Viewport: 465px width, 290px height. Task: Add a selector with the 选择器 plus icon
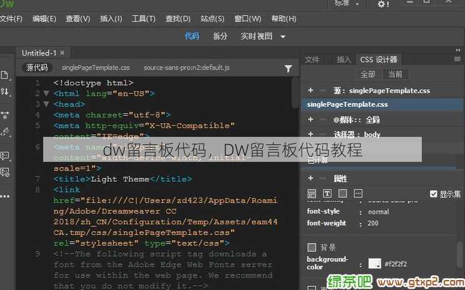pos(310,134)
